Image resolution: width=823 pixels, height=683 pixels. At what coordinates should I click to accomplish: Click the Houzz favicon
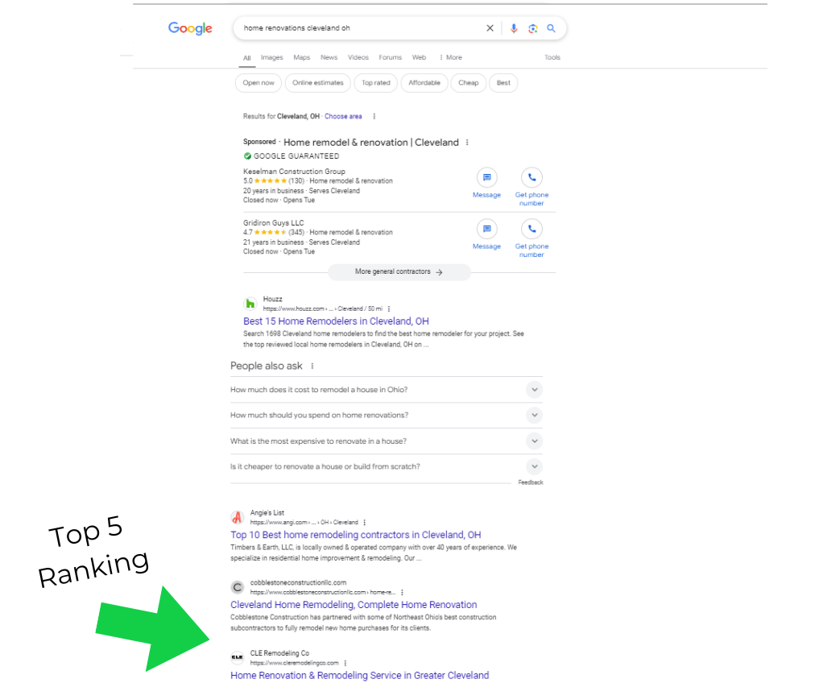[250, 304]
